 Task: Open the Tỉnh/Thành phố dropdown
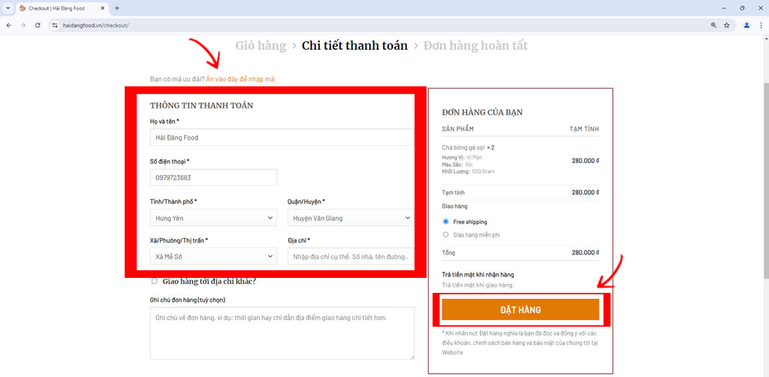[213, 218]
